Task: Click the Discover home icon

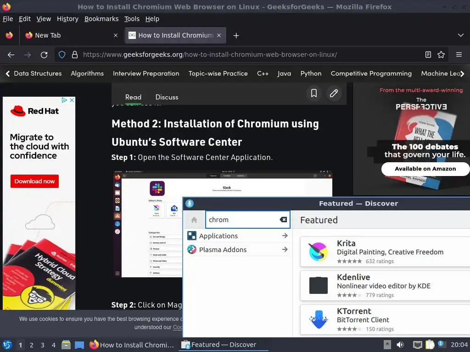Action: coord(194,220)
